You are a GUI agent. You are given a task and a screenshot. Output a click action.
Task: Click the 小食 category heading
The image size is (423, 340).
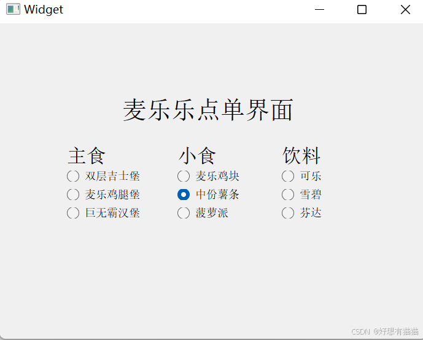point(197,155)
